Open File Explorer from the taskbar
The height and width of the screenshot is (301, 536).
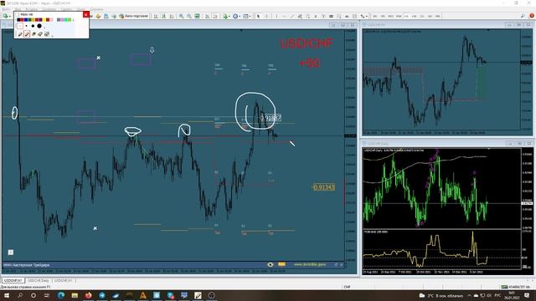click(x=75, y=295)
